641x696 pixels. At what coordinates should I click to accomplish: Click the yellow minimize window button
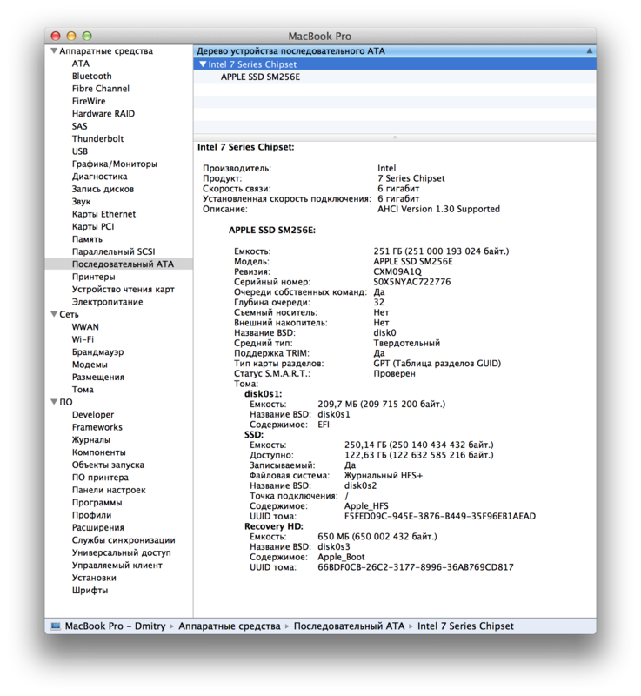pyautogui.click(x=71, y=36)
